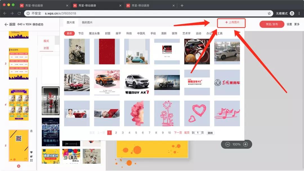
Task: Zoom in with the plus icon
Action: [245, 144]
